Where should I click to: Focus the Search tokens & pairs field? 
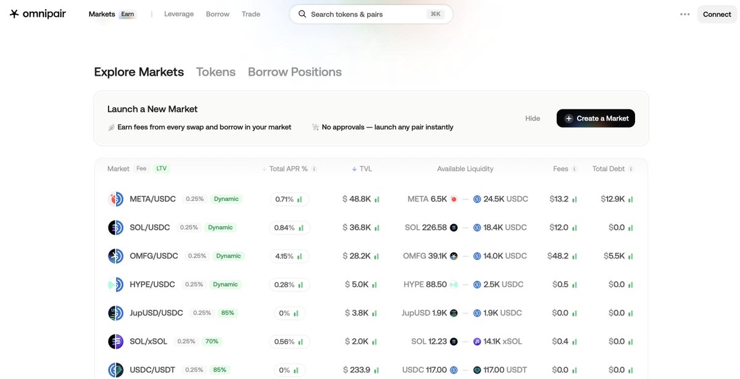[371, 14]
